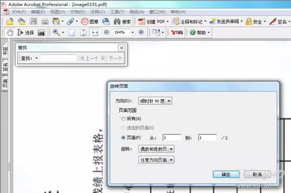Open the 高级(A) menu
The image size is (291, 193).
[x=137, y=12]
